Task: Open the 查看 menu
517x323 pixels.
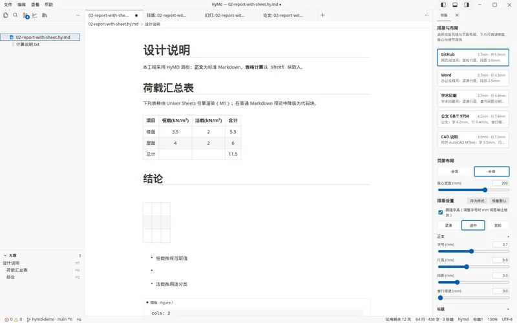Action: coord(35,5)
